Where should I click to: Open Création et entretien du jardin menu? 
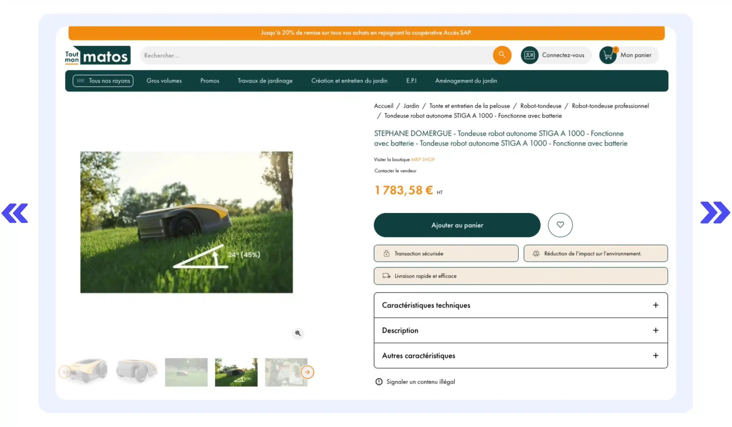click(349, 80)
